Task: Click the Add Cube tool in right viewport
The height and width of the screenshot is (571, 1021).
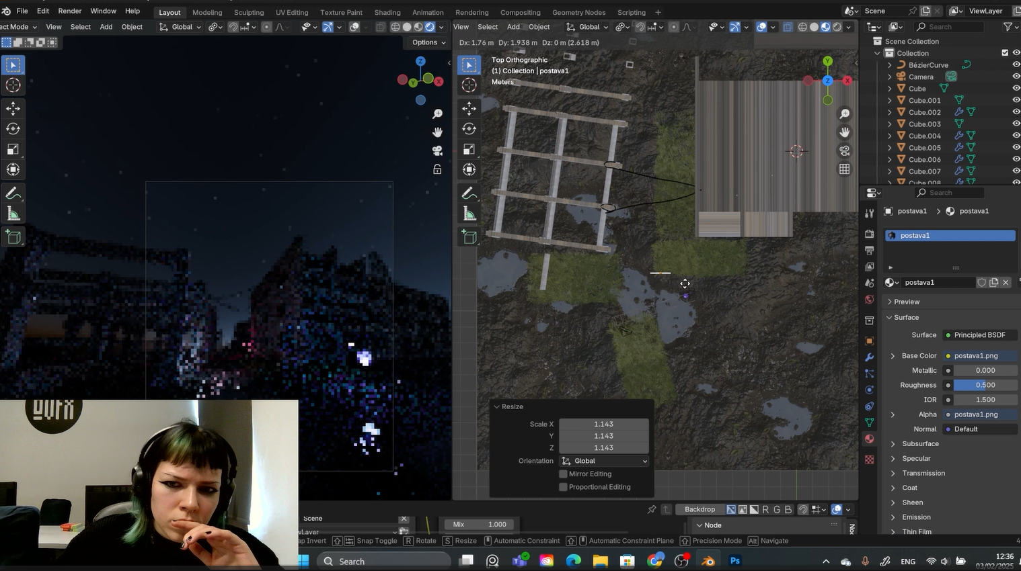Action: 469,236
